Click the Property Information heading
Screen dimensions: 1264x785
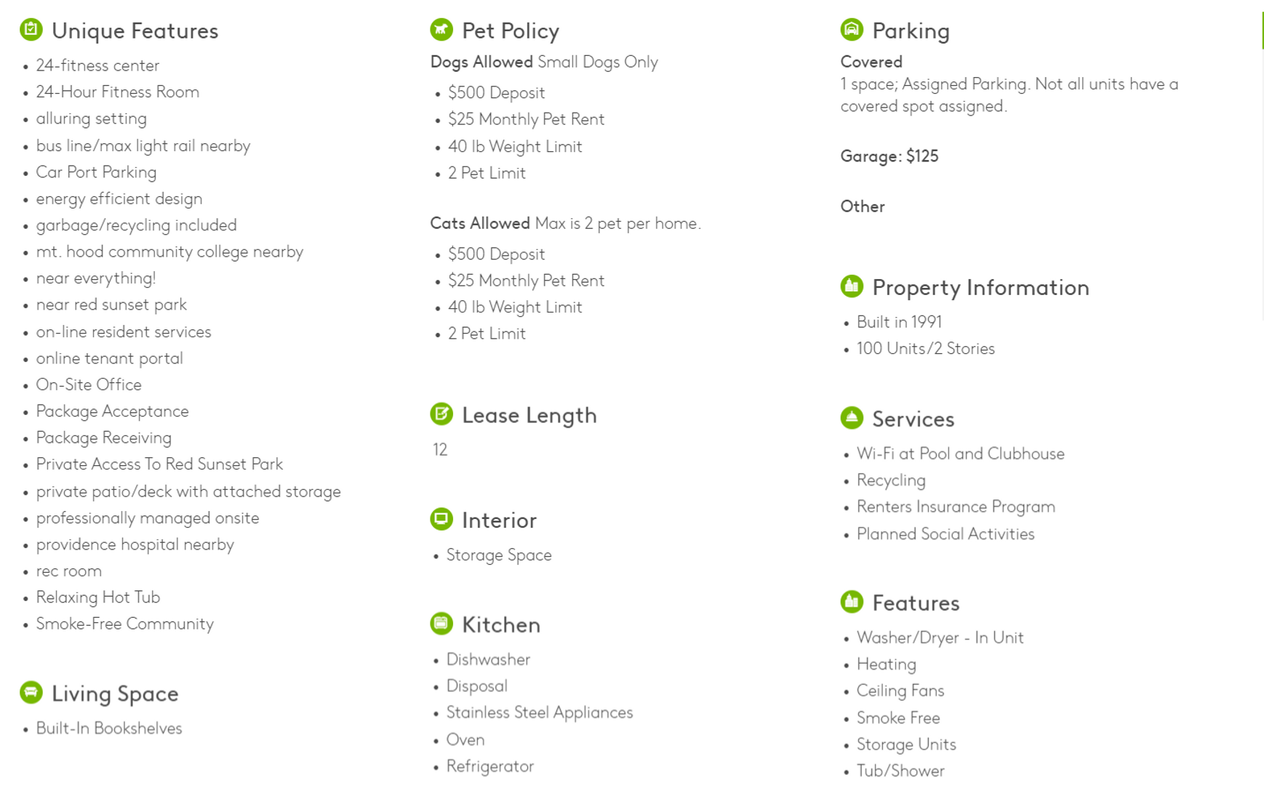coord(980,288)
